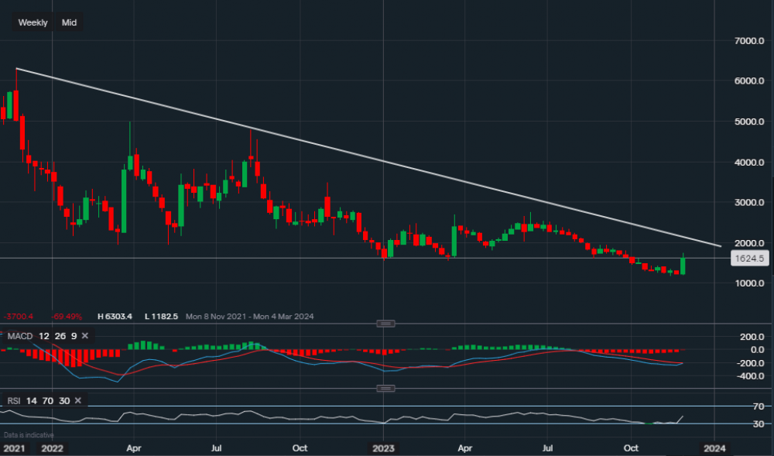Click the 7000.0 price axis label
774x456 pixels.
[750, 40]
